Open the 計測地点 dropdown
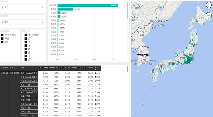The height and width of the screenshot is (117, 213). pyautogui.click(x=22, y=7)
